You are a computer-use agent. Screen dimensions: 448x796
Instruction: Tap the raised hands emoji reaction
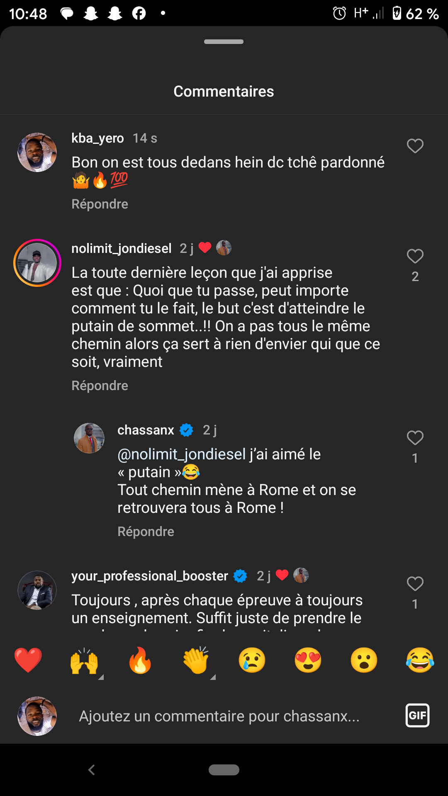coord(84,660)
